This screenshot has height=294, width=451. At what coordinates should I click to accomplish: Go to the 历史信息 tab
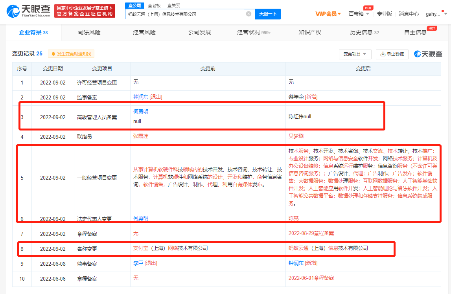[364, 32]
